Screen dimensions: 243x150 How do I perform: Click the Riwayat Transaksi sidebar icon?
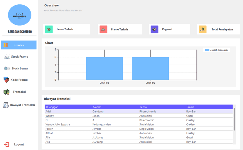click(6, 105)
